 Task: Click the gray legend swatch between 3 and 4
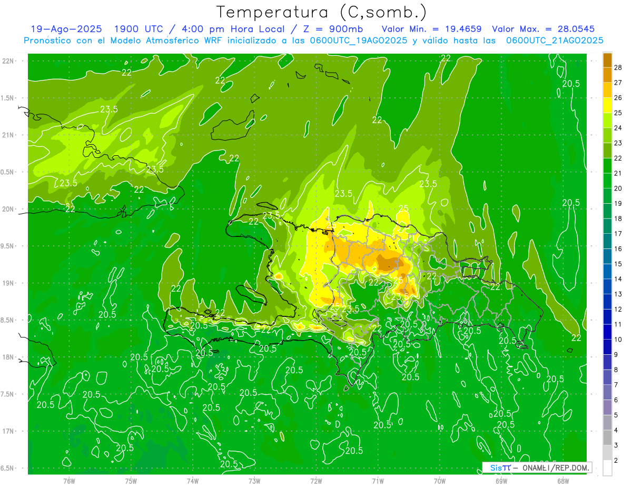pyautogui.click(x=607, y=437)
